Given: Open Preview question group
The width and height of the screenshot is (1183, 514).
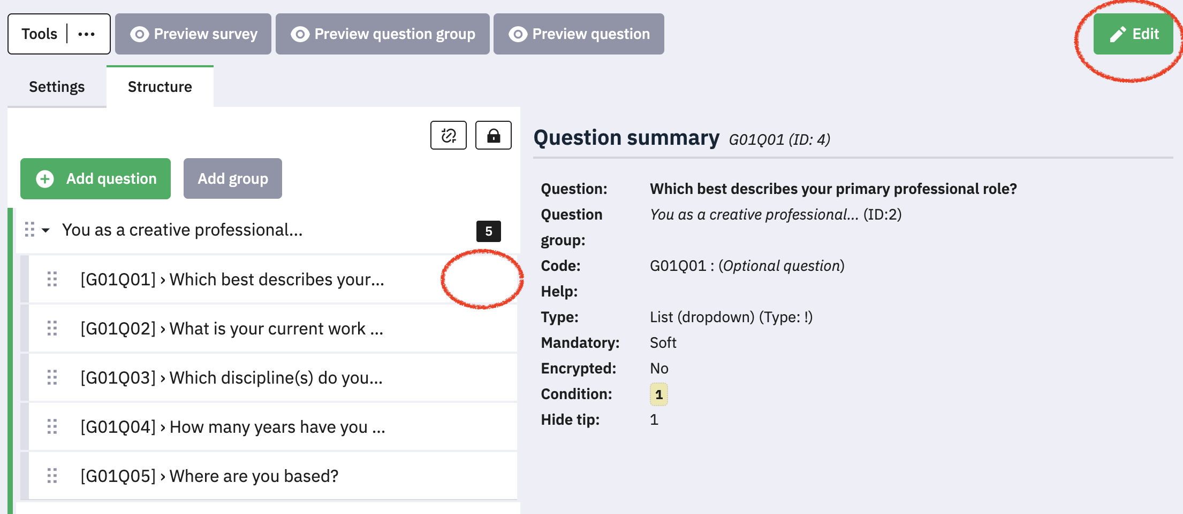Looking at the screenshot, I should [x=382, y=34].
